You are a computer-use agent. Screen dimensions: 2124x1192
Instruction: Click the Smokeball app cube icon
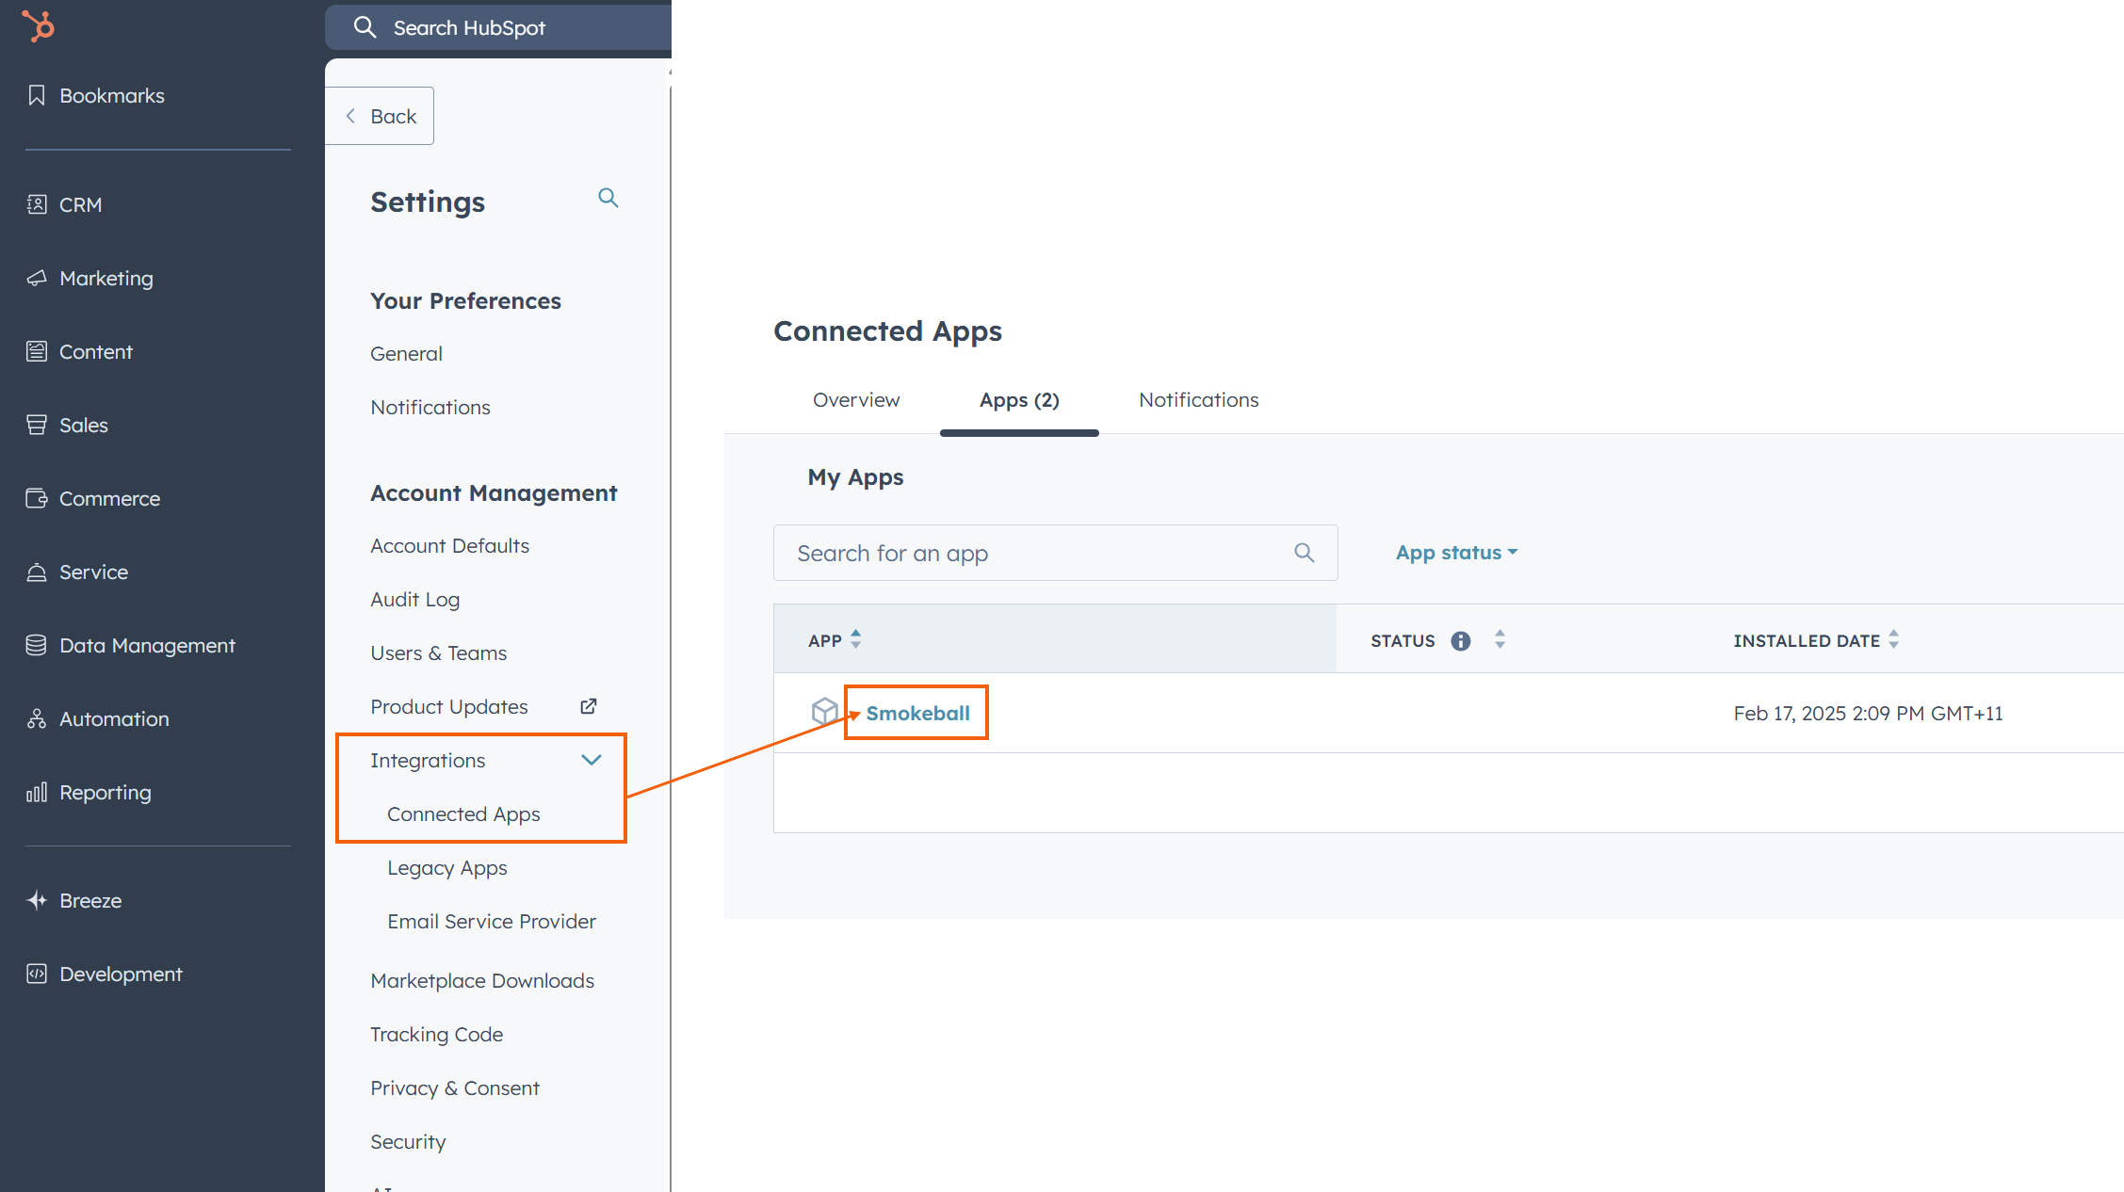824,711
